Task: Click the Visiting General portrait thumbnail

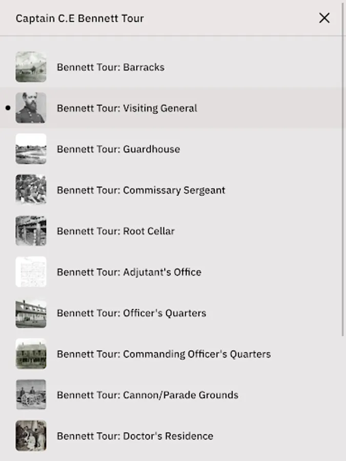Action: coord(31,108)
